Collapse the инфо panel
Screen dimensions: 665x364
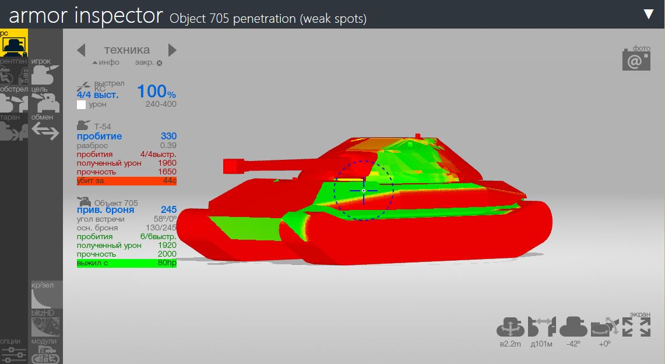point(105,62)
